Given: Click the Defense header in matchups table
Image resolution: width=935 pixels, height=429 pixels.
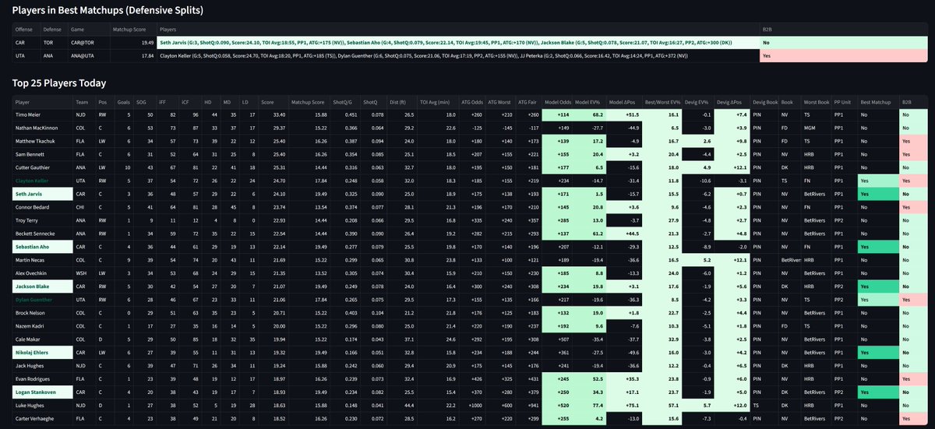Looking at the screenshot, I should click(55, 29).
